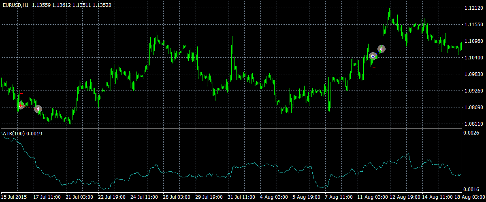Click the 0.0026 ATR scale value
The height and width of the screenshot is (202, 486).
471,133
